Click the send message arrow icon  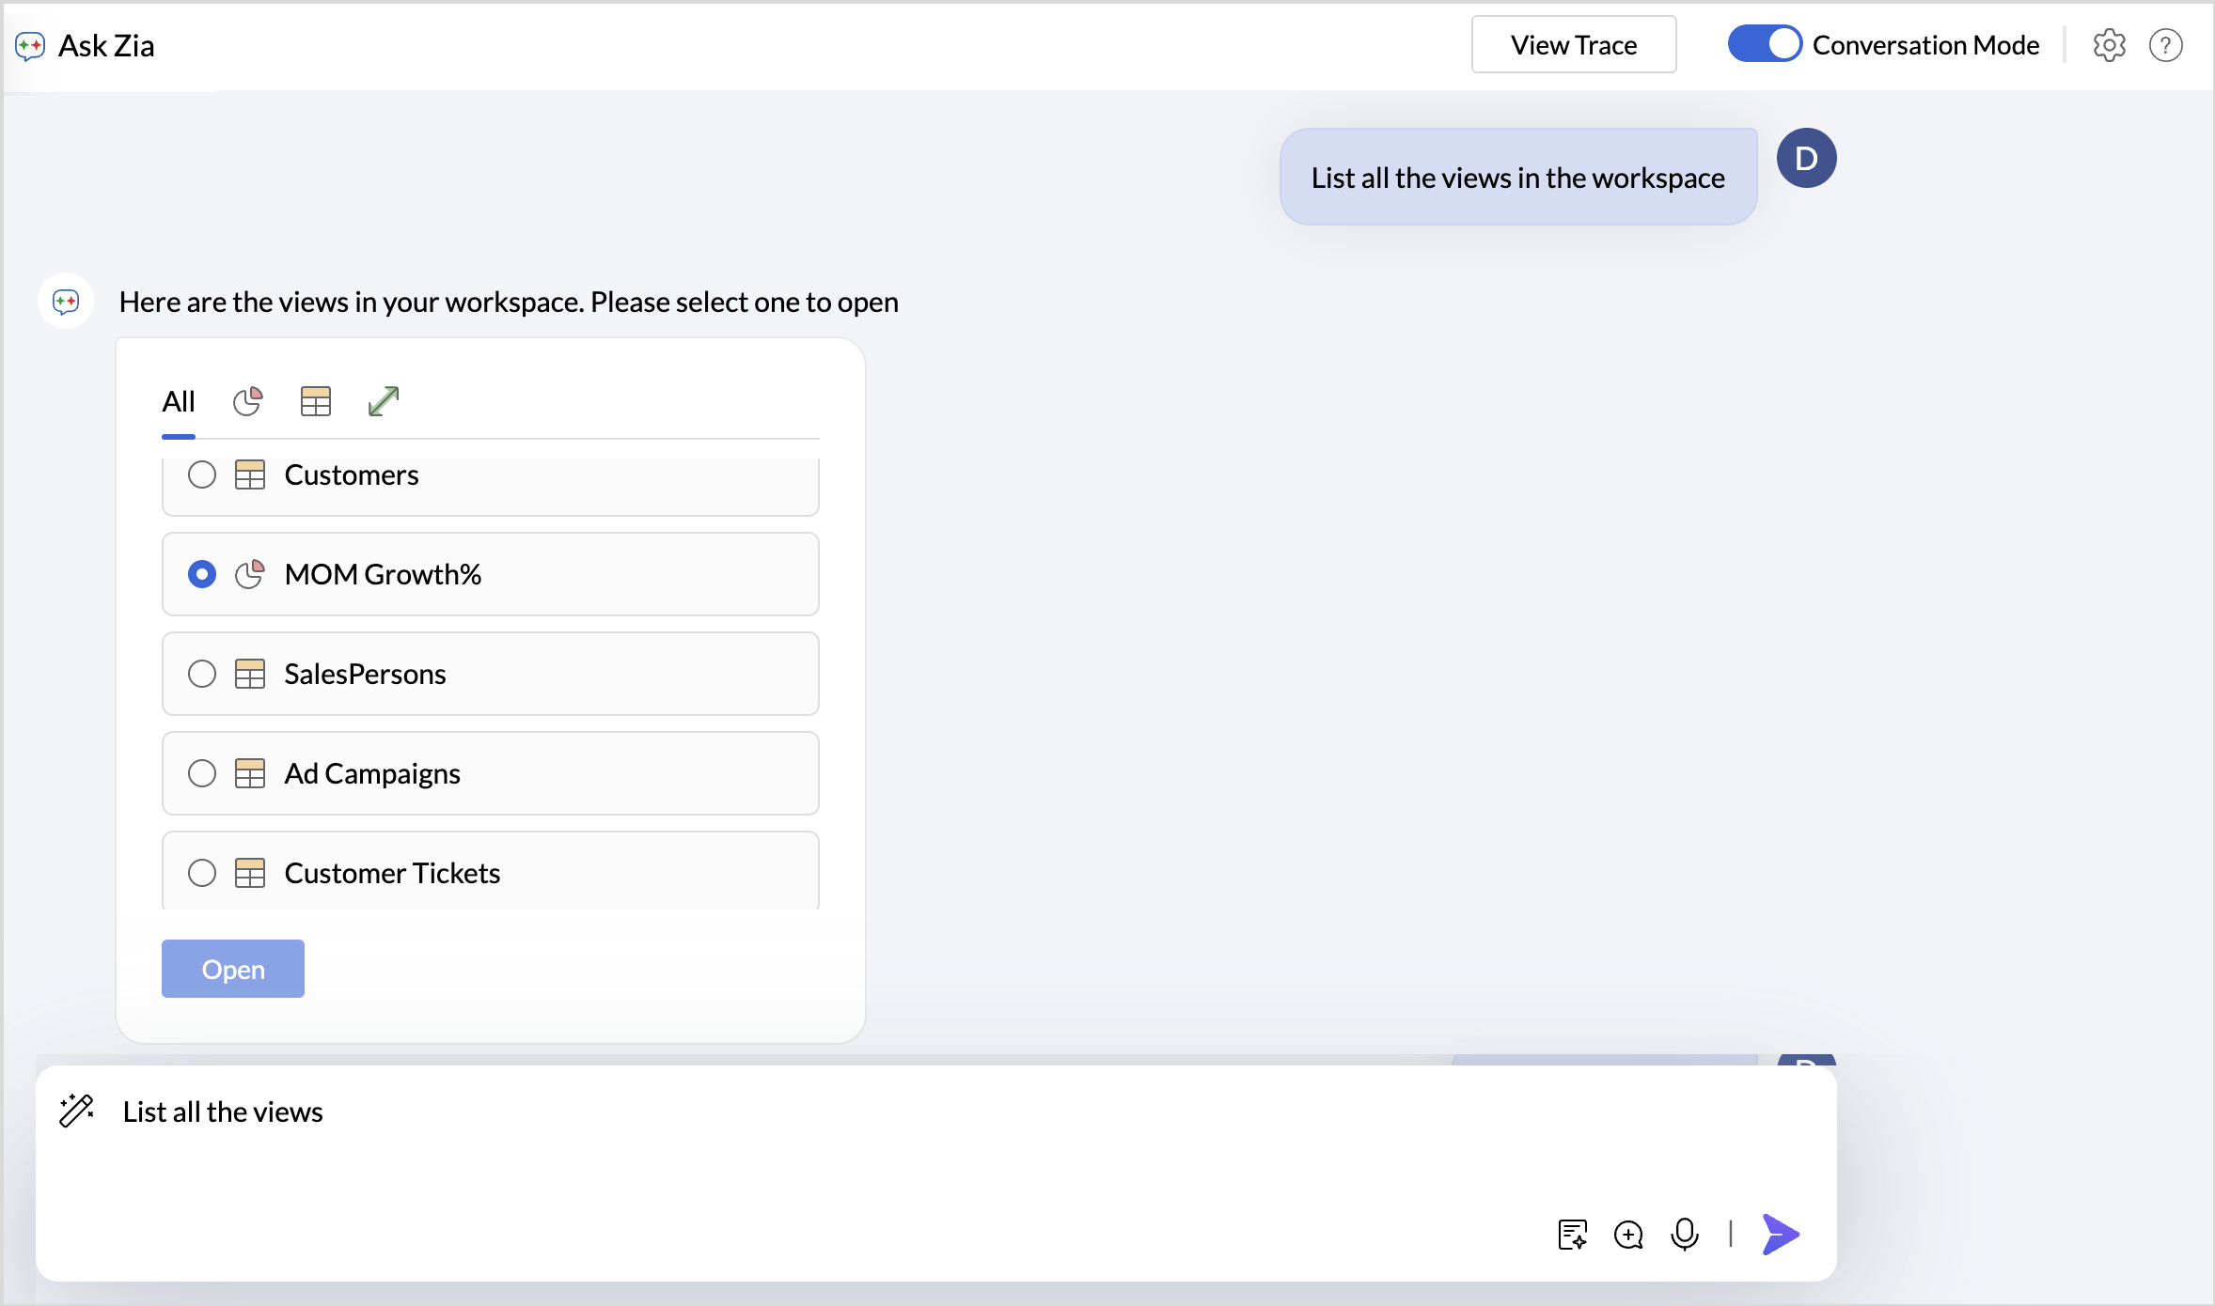coord(1781,1234)
